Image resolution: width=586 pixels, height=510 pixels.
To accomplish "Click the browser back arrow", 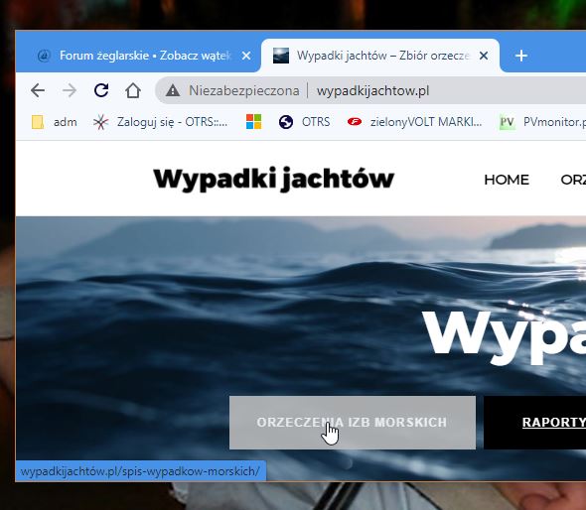I will click(38, 90).
